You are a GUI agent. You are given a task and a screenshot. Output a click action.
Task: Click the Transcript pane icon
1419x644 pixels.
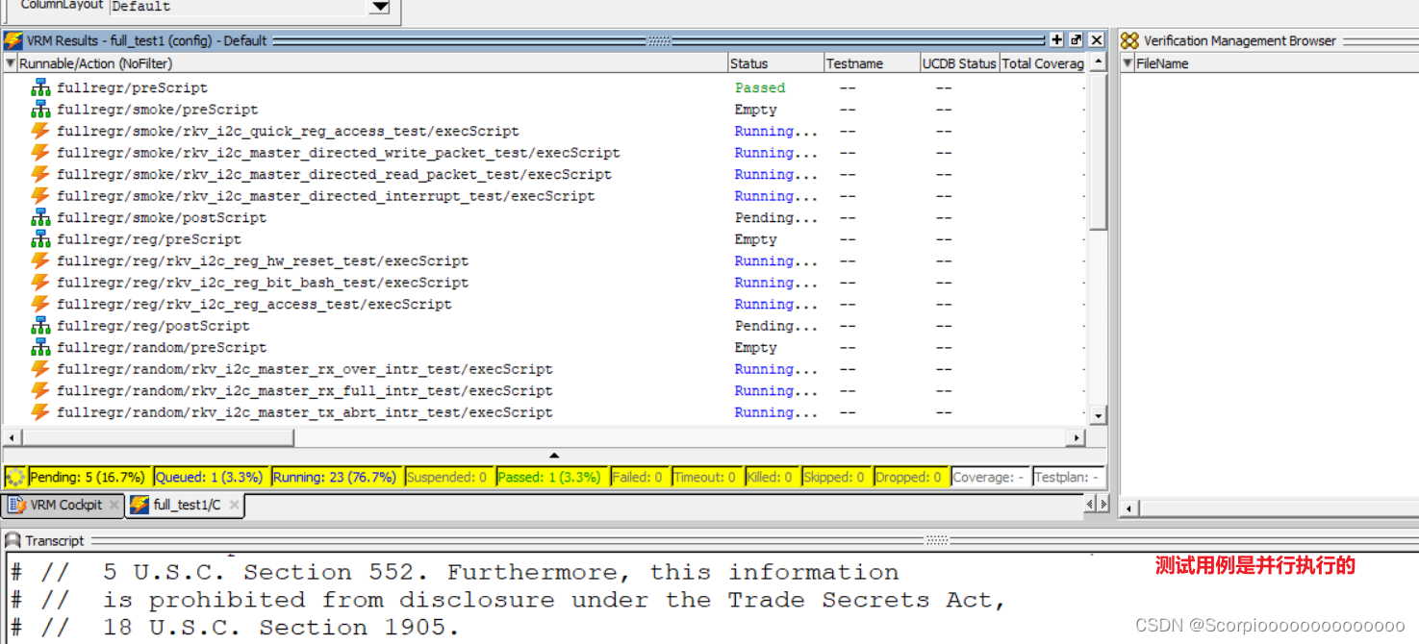(13, 540)
